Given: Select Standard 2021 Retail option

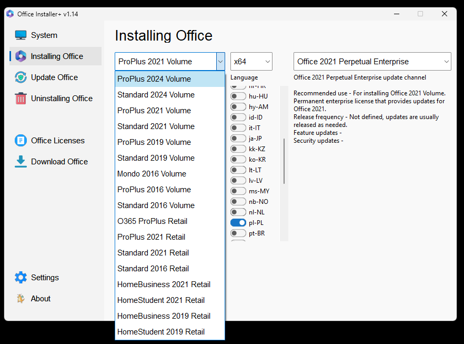Looking at the screenshot, I should [170, 253].
